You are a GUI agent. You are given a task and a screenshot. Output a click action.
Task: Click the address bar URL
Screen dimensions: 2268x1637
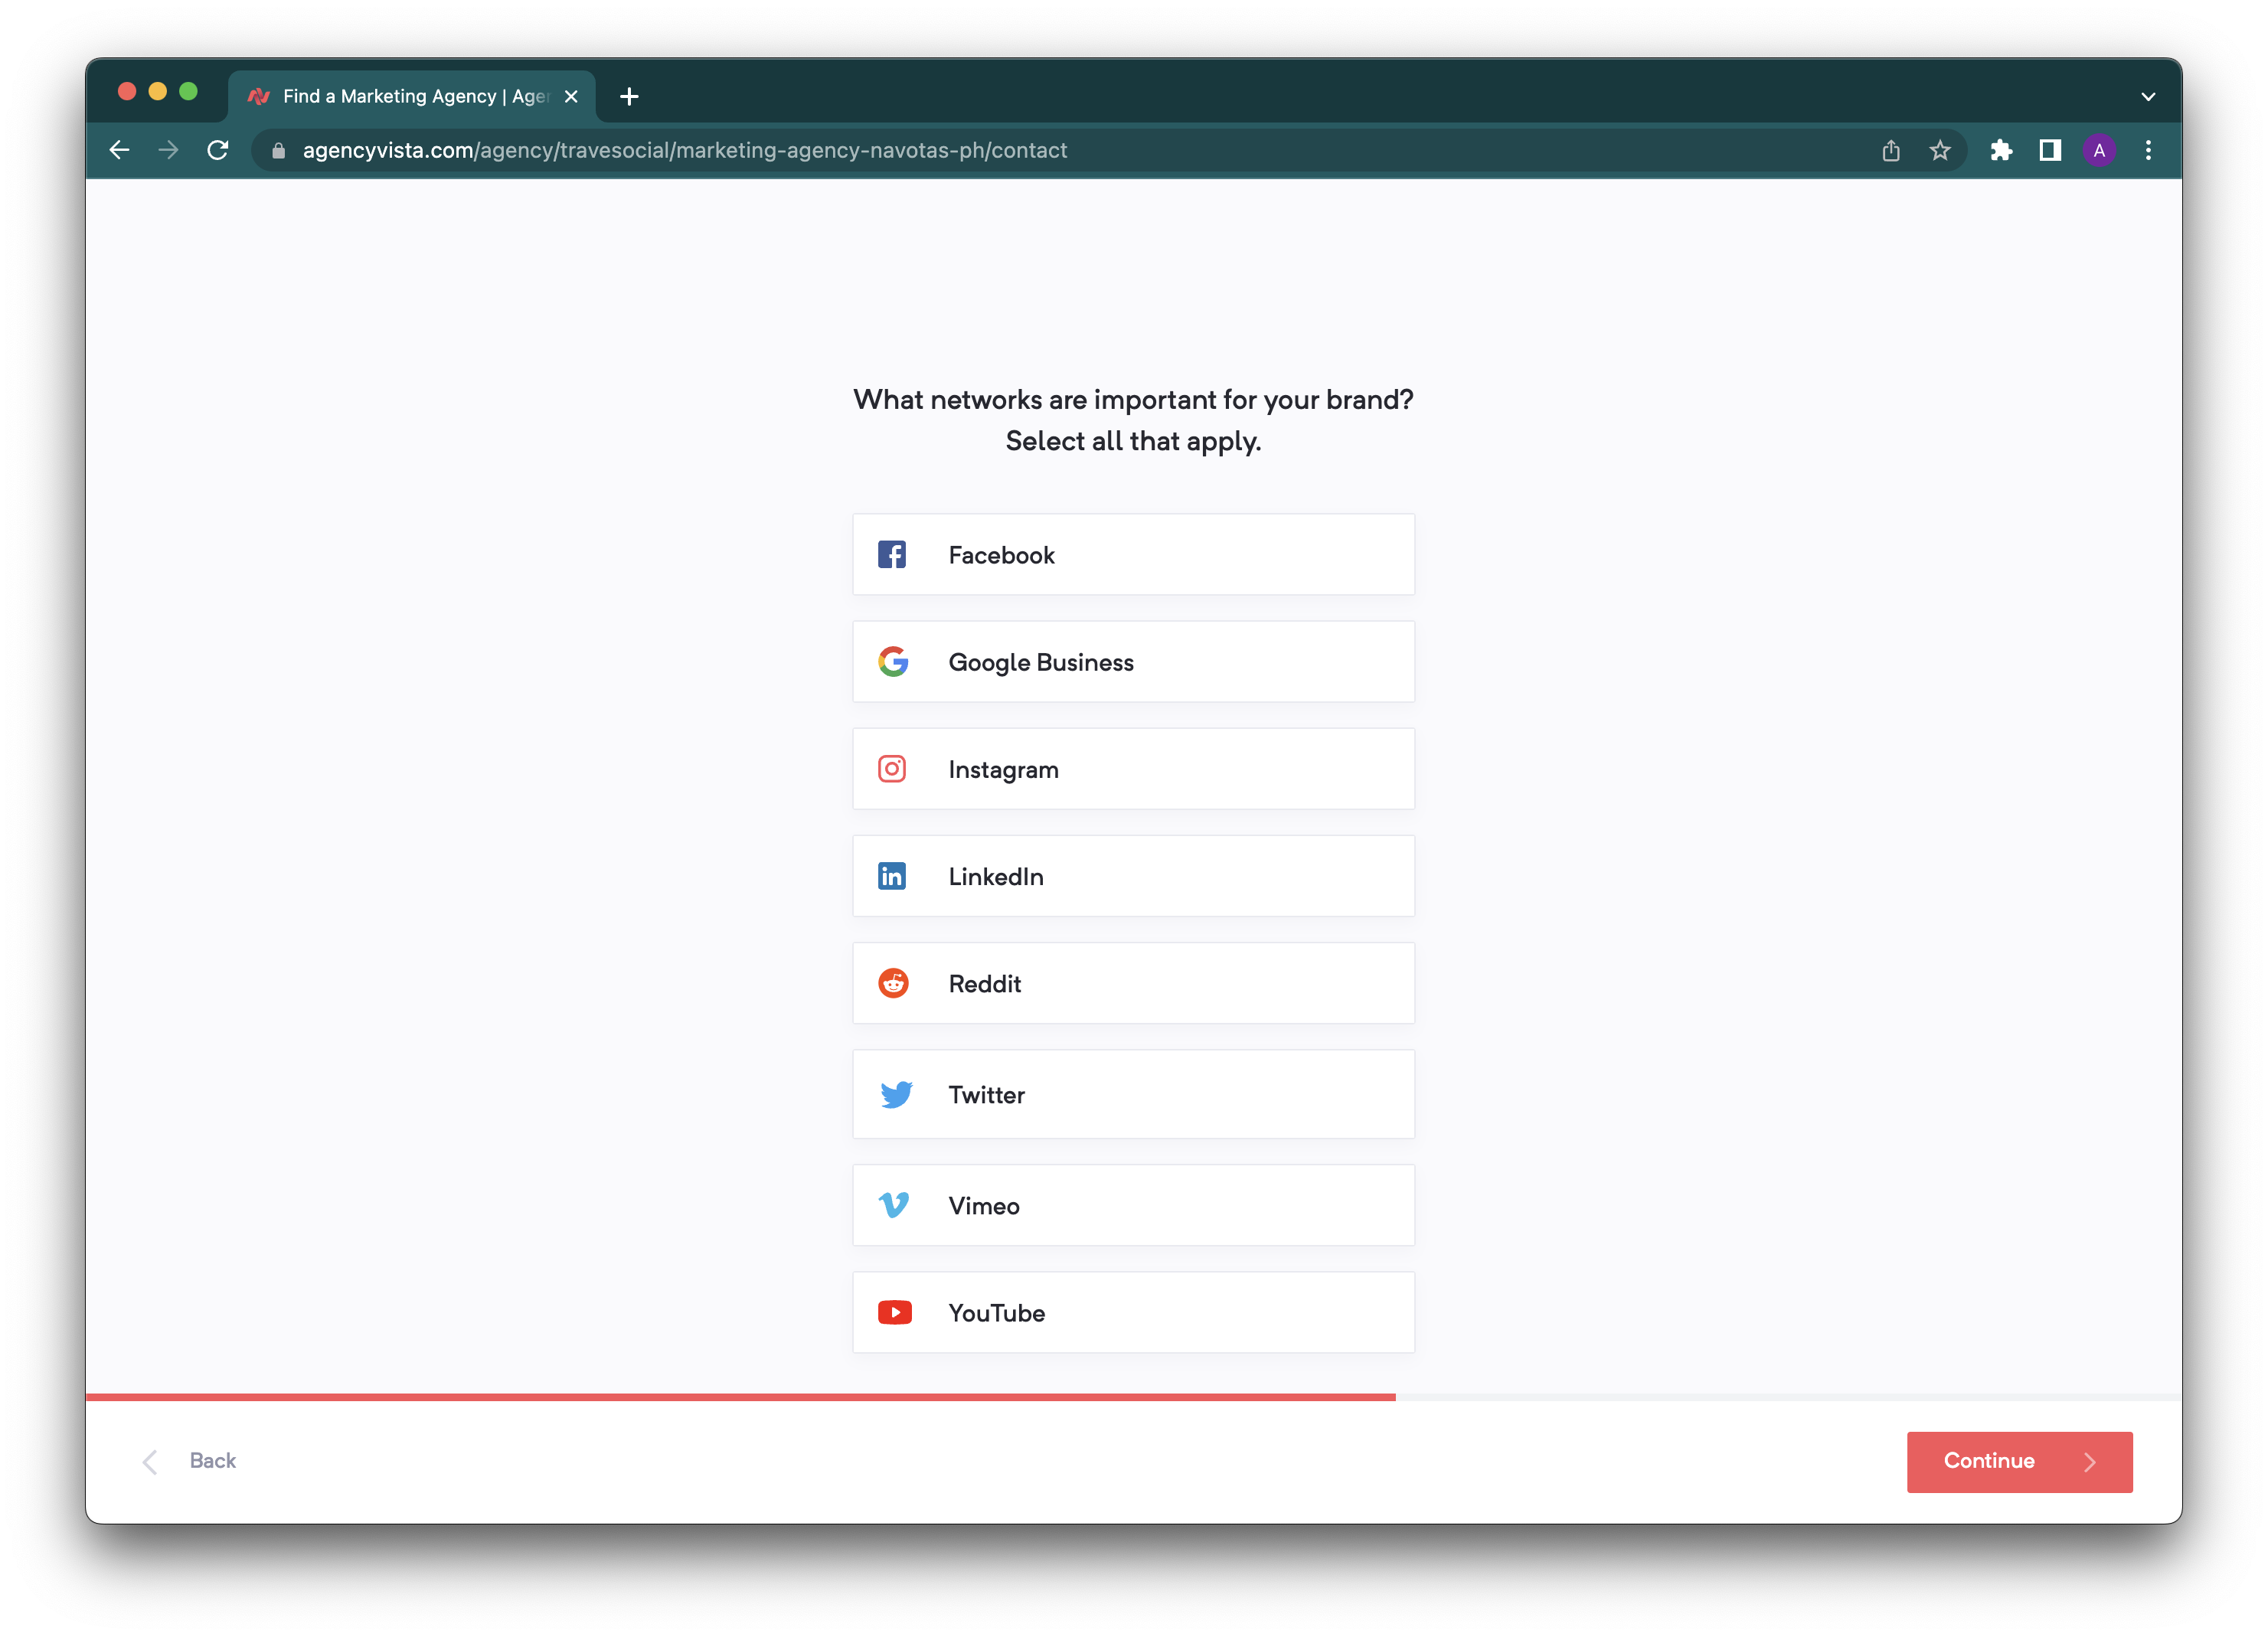pyautogui.click(x=685, y=150)
